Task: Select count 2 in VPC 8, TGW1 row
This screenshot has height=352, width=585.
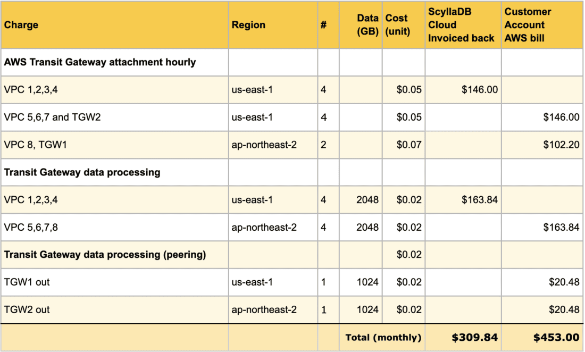Action: coord(328,145)
